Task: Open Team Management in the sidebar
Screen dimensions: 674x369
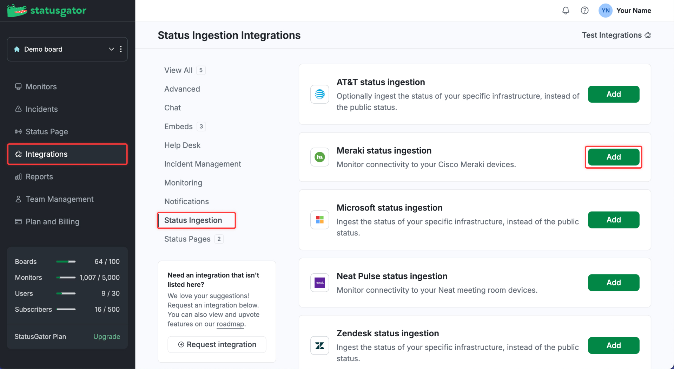Action: [67, 199]
